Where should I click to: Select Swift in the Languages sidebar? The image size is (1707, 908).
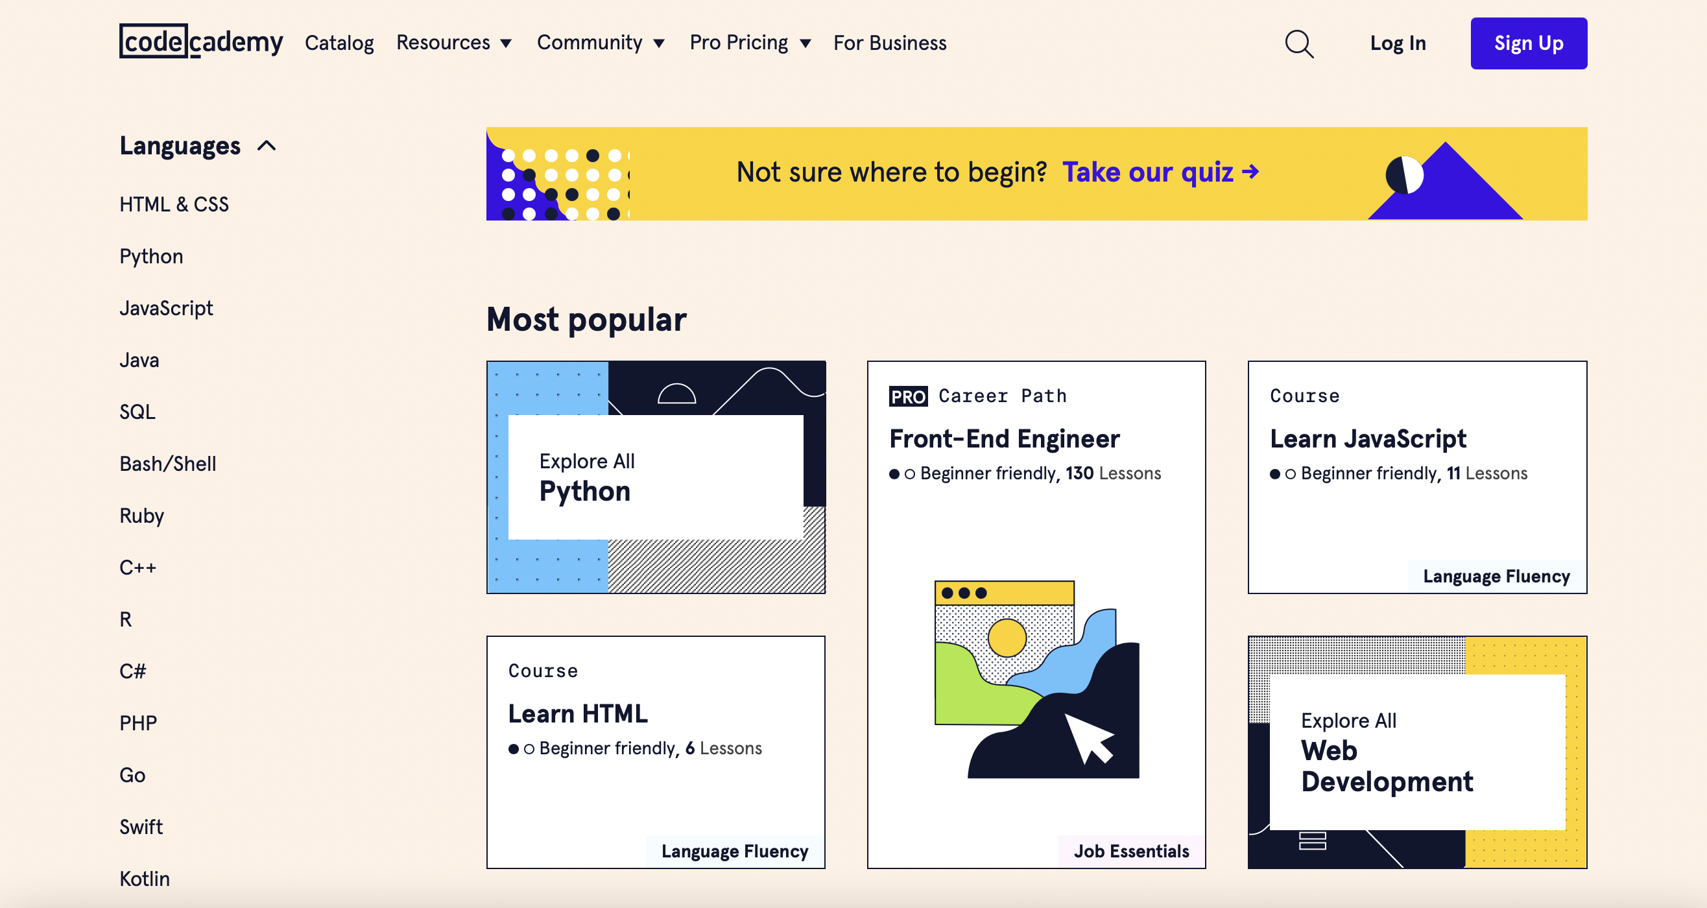coord(141,827)
